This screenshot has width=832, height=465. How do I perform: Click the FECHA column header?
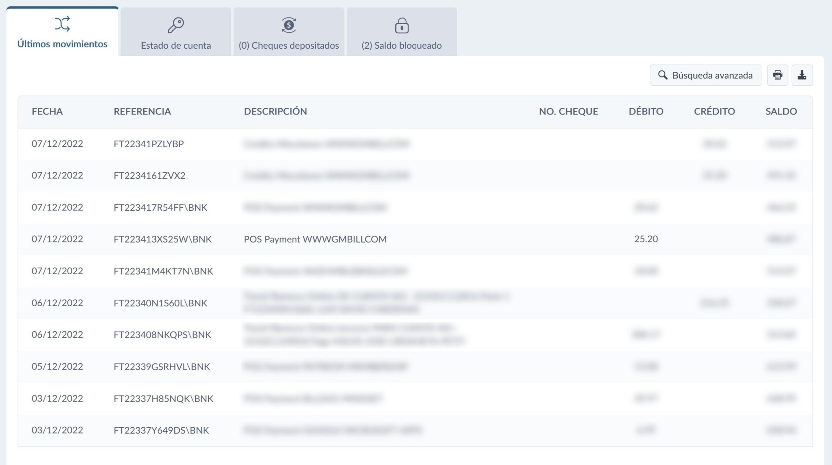47,111
